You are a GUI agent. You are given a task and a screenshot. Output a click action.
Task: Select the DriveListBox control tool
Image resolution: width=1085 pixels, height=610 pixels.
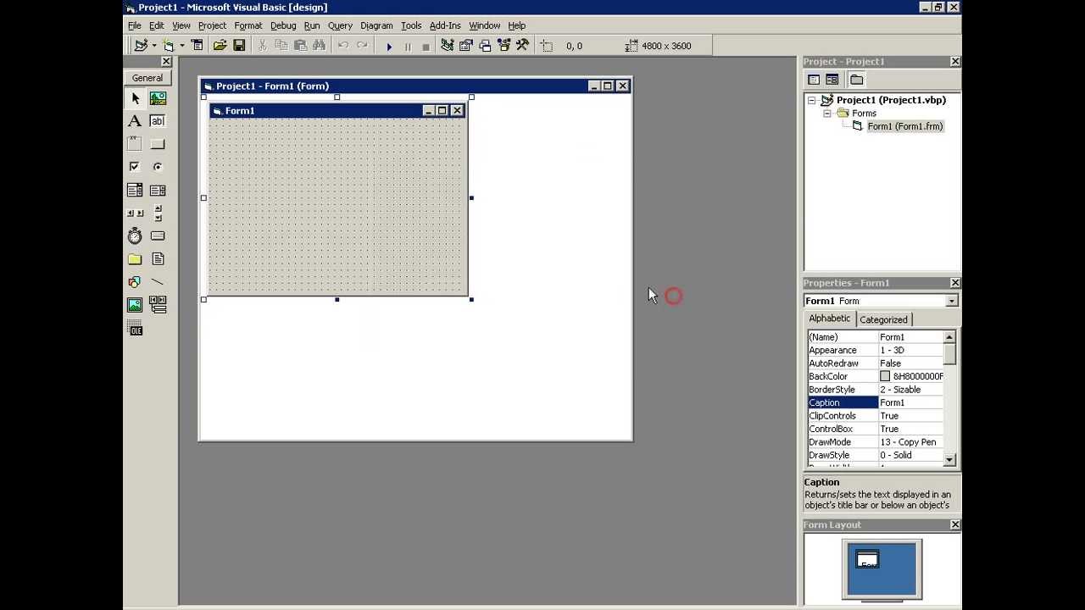pyautogui.click(x=158, y=236)
